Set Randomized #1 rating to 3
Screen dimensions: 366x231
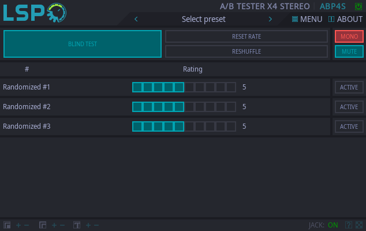pyautogui.click(x=158, y=87)
